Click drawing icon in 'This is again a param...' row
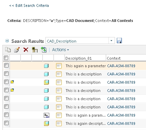146x130 pixels. [46, 115]
